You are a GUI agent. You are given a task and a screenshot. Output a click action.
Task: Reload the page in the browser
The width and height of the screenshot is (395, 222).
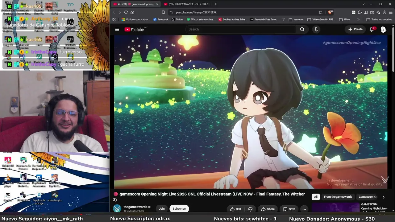click(126, 12)
